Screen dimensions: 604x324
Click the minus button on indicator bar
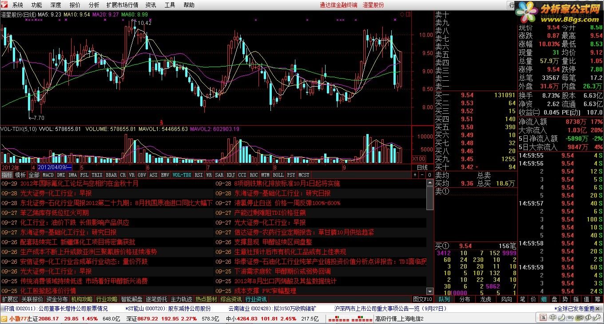(422, 175)
